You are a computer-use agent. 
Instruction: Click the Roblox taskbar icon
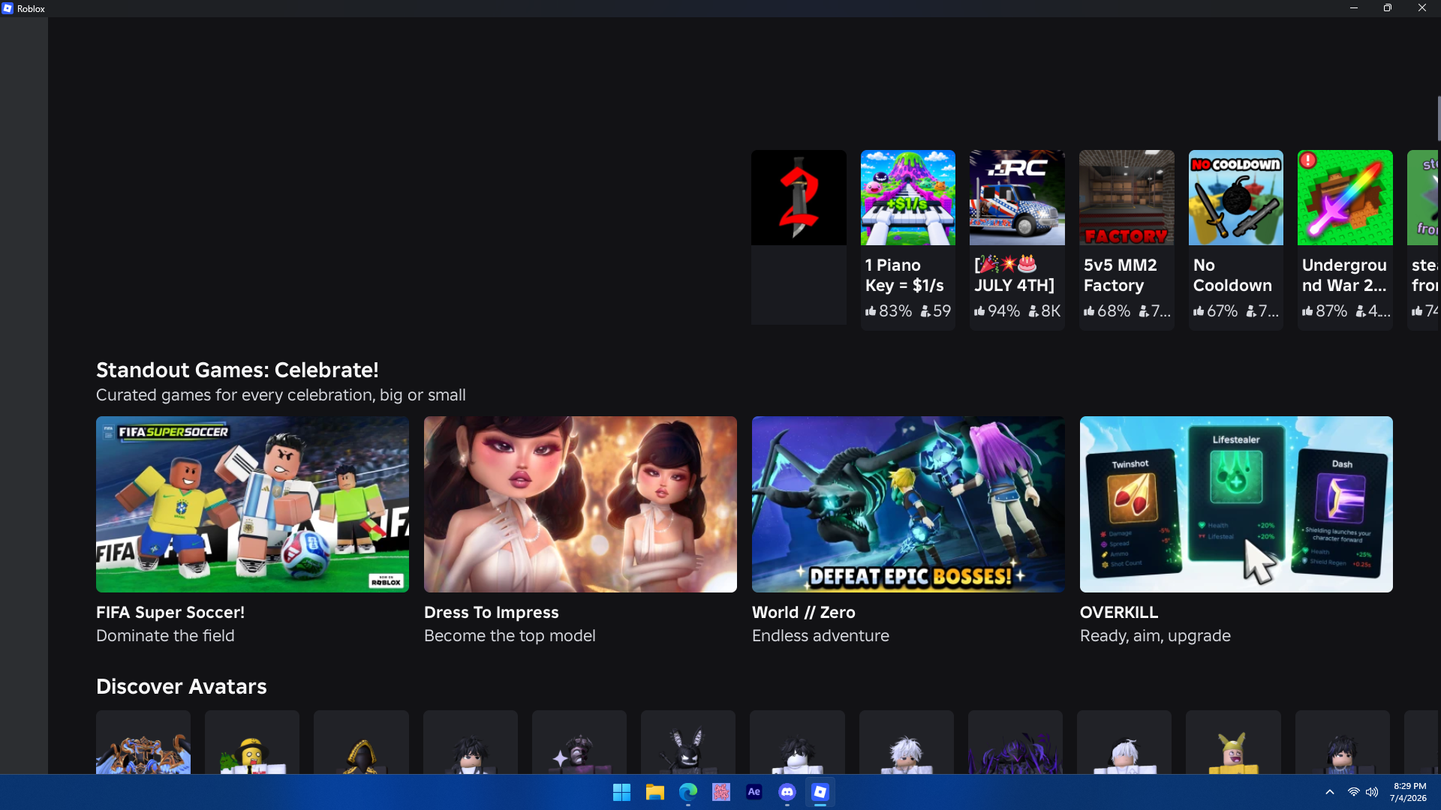[x=820, y=792]
